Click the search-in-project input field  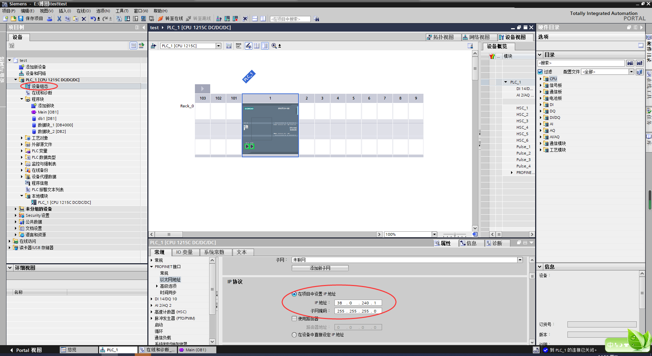(290, 19)
